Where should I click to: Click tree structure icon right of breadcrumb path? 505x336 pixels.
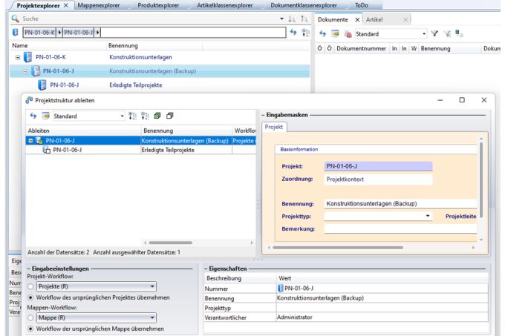(306, 32)
